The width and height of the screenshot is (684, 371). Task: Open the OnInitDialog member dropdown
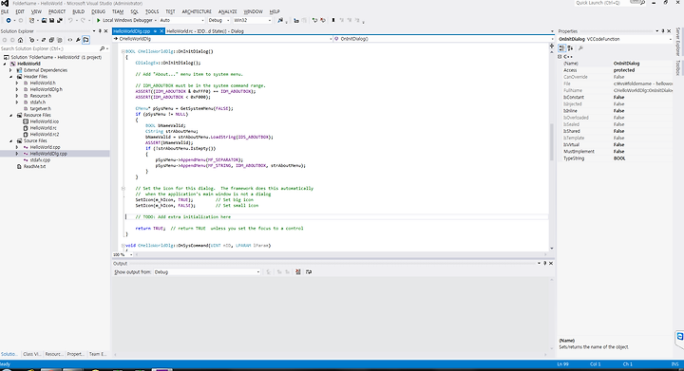point(444,39)
